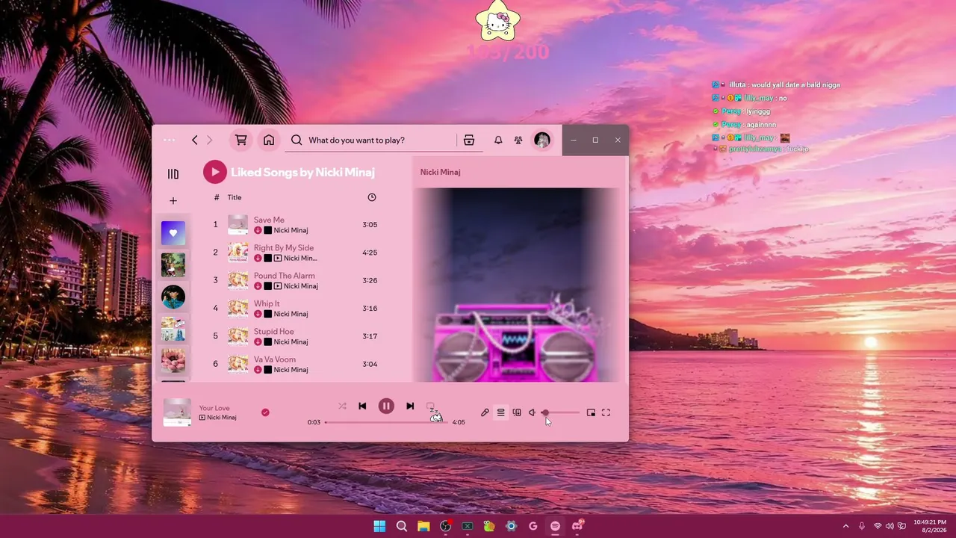The width and height of the screenshot is (956, 538).
Task: Pause the current song
Action: point(386,406)
